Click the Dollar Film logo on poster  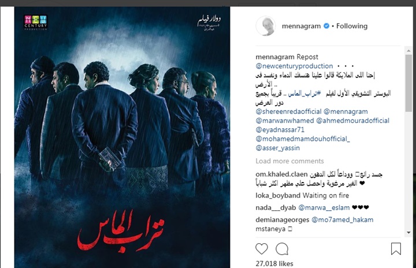click(209, 23)
